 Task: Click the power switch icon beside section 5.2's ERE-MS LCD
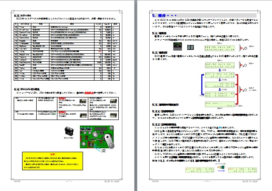click(243, 65)
